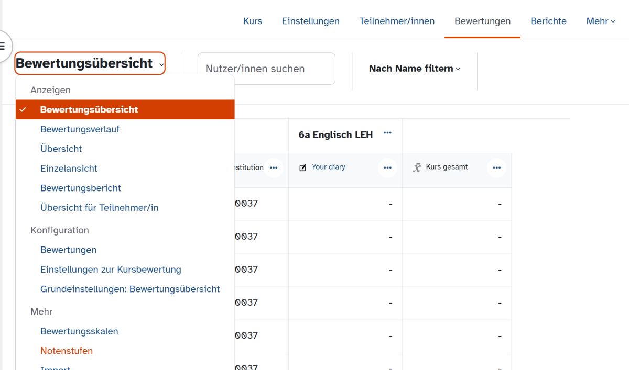This screenshot has width=629, height=370.
Task: Open three-dots menu for Kurs gesamt column
Action: pyautogui.click(x=496, y=168)
